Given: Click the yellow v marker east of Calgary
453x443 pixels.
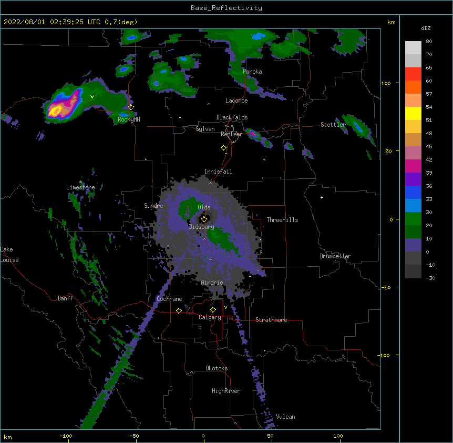Looking at the screenshot, I should tap(225, 307).
